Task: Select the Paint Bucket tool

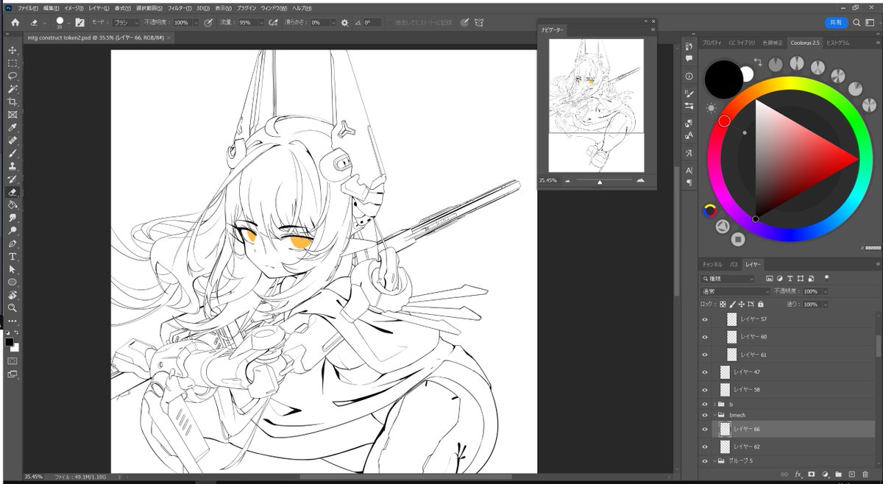Action: tap(13, 204)
